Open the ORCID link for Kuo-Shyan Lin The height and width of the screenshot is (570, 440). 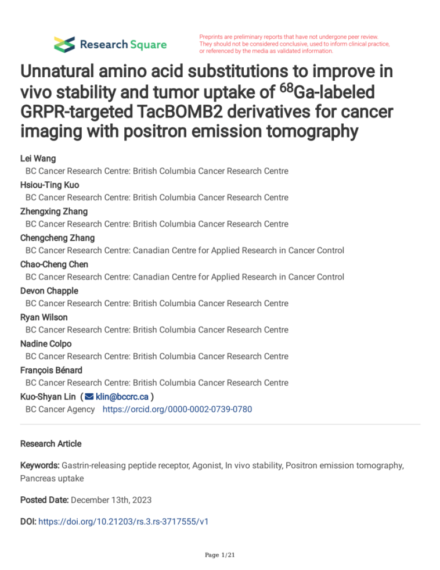(177, 409)
